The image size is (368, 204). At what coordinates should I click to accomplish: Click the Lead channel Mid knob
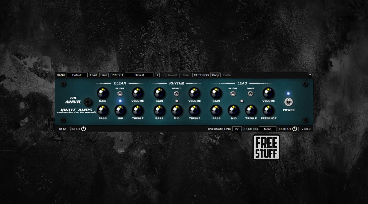[234, 110]
